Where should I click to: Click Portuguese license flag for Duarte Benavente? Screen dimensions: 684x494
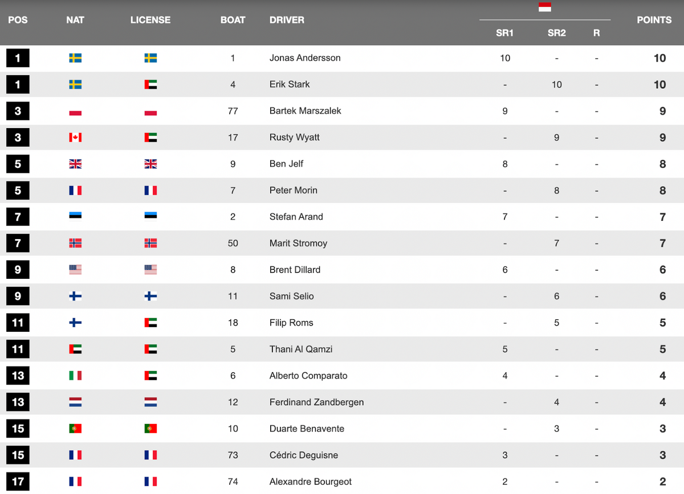click(150, 429)
